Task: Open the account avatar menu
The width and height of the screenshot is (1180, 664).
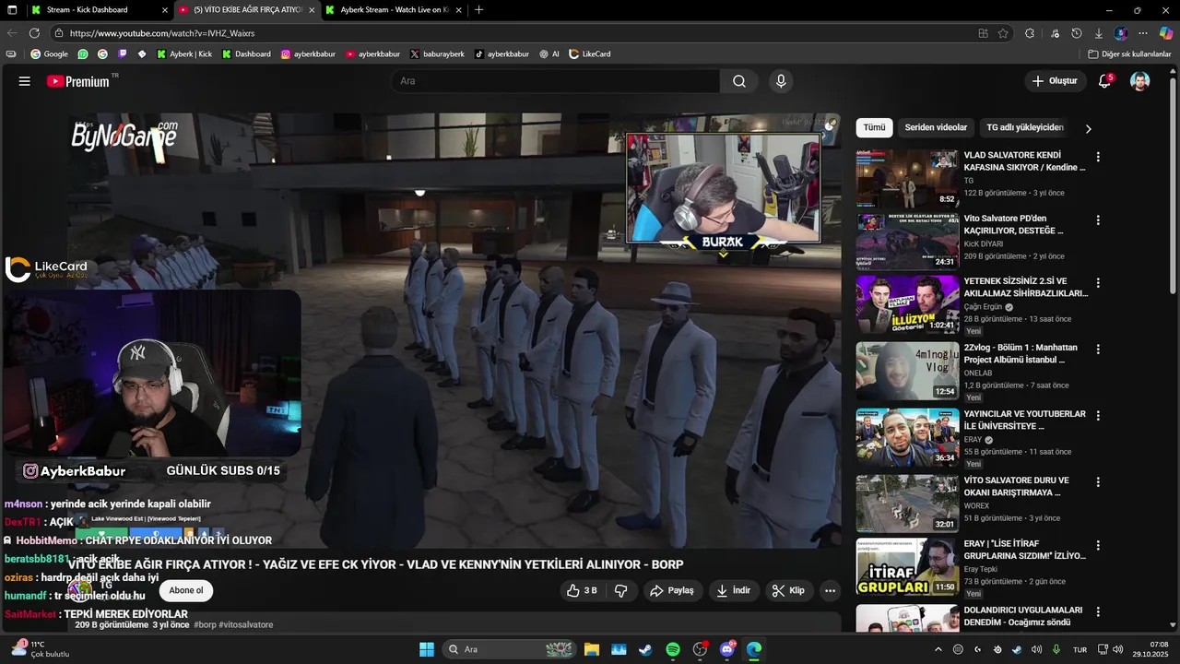Action: [1140, 81]
